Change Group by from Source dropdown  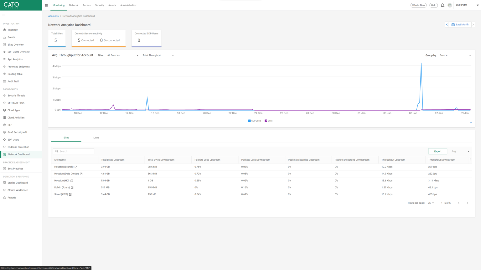click(455, 55)
